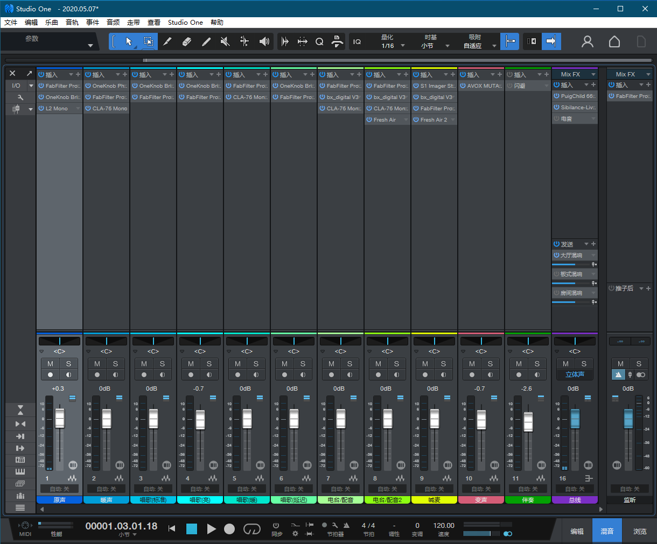Click 立体声 stereo button on 总线
The image size is (657, 544).
[575, 375]
